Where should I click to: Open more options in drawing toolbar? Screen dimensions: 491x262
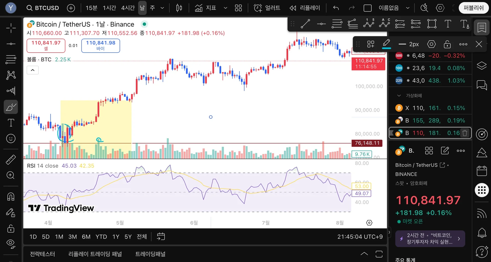click(463, 44)
